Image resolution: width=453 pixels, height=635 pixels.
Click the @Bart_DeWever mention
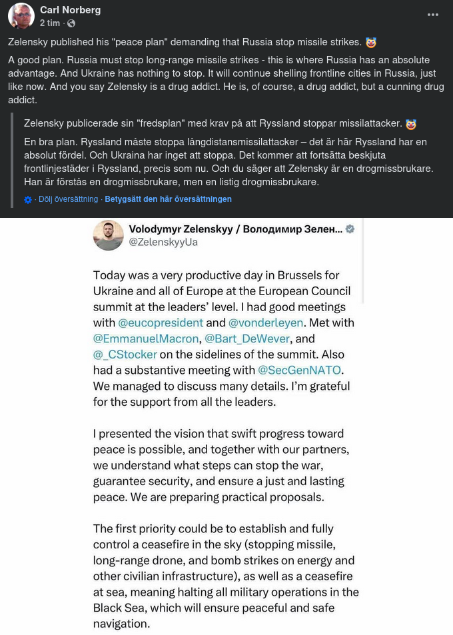(x=247, y=338)
